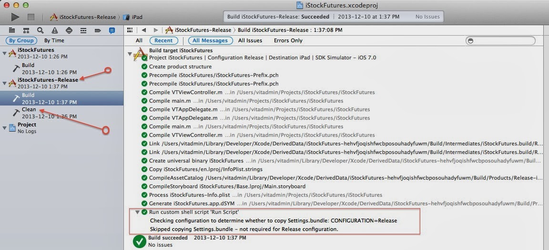Open the iStockFutures-Release scheme selector in the toolbar
Viewport: 549px width, 250px height.
coord(83,17)
